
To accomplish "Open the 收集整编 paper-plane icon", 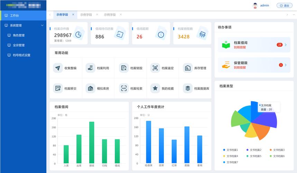I will click(58, 68).
